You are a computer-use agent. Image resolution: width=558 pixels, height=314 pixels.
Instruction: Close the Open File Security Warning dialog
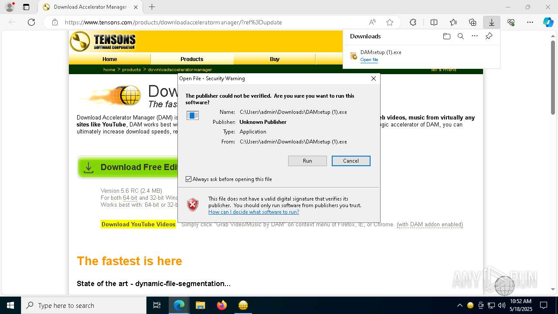click(373, 78)
